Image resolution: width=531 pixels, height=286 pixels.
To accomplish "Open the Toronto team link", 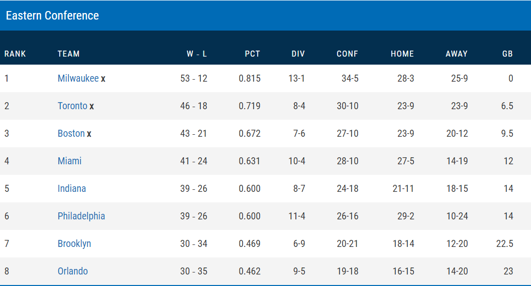I will 72,106.
